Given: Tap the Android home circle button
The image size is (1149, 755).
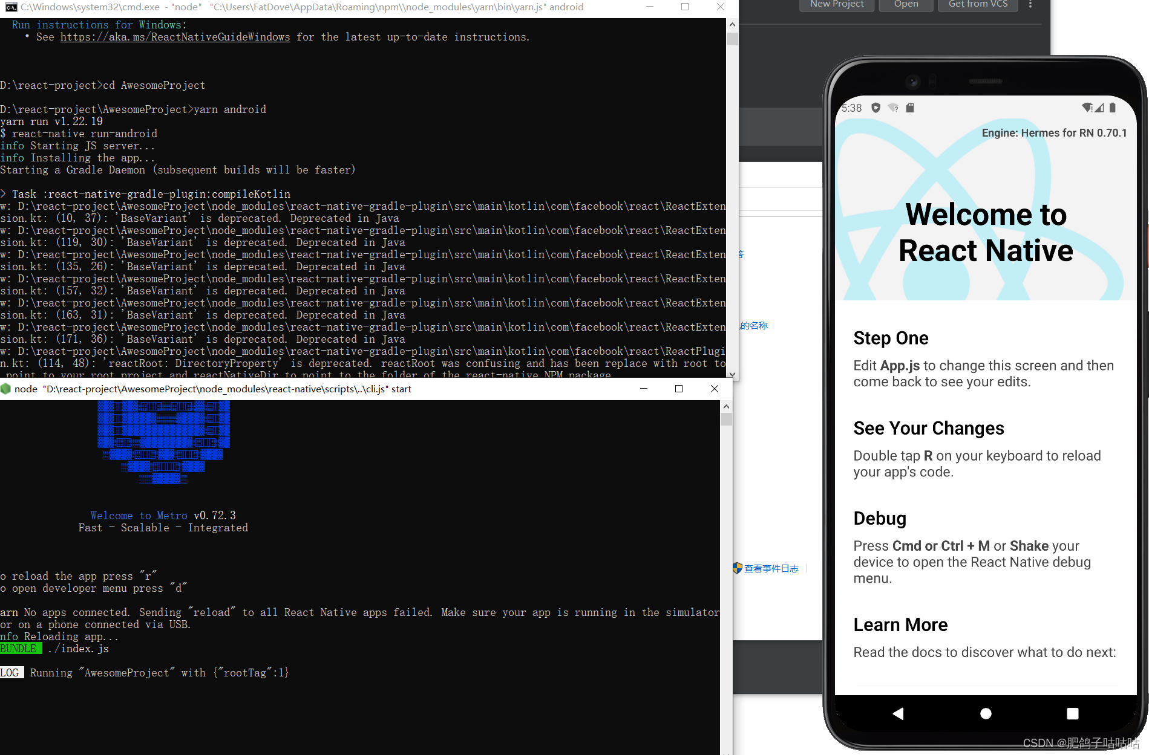Looking at the screenshot, I should [x=986, y=713].
